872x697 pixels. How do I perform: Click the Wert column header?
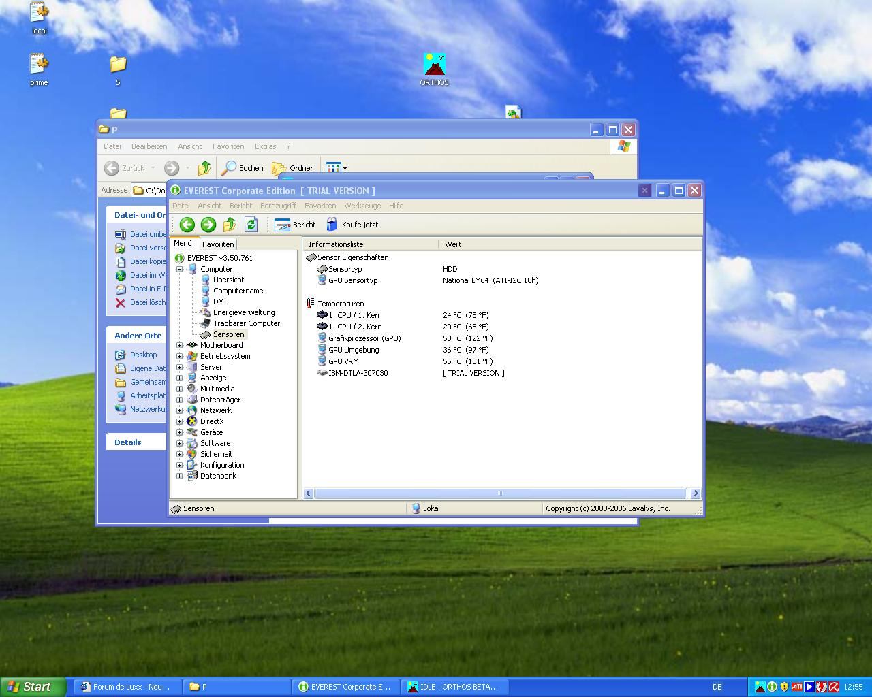tap(570, 244)
